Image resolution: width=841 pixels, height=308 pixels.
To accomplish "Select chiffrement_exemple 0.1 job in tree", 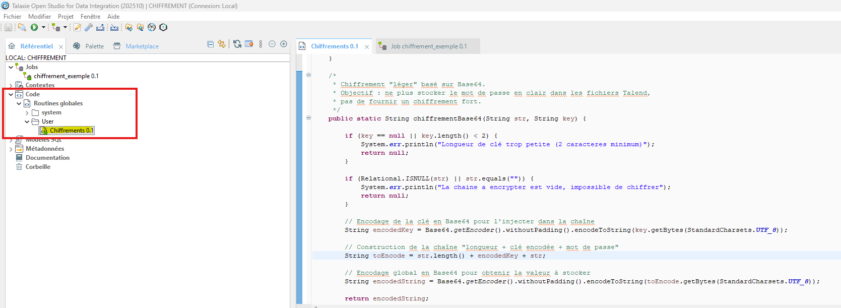I will [x=66, y=76].
